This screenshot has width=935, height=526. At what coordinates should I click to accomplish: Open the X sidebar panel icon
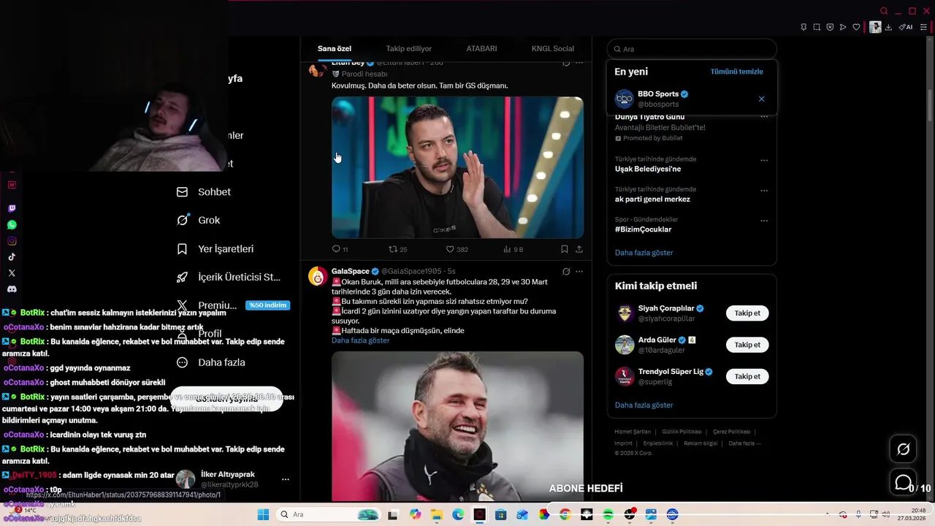point(12,273)
